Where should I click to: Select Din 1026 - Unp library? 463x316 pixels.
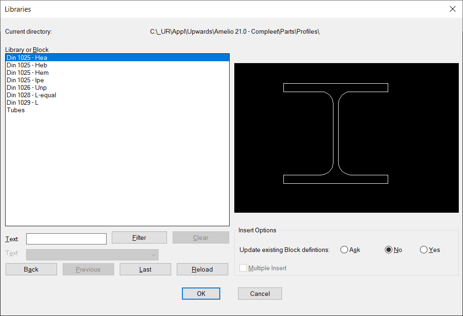click(x=117, y=87)
